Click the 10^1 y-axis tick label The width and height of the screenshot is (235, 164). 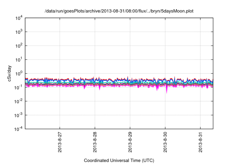(x=19, y=60)
